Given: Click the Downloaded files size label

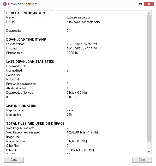Looking at the screenshot, I should coord(20,93).
